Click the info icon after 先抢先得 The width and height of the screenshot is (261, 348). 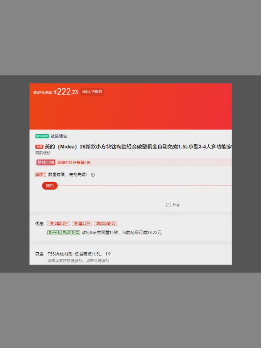point(93,175)
